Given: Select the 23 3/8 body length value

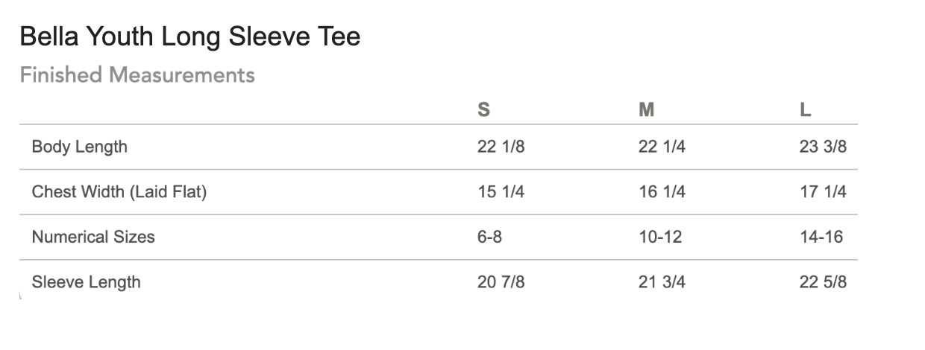Looking at the screenshot, I should coord(823,147).
